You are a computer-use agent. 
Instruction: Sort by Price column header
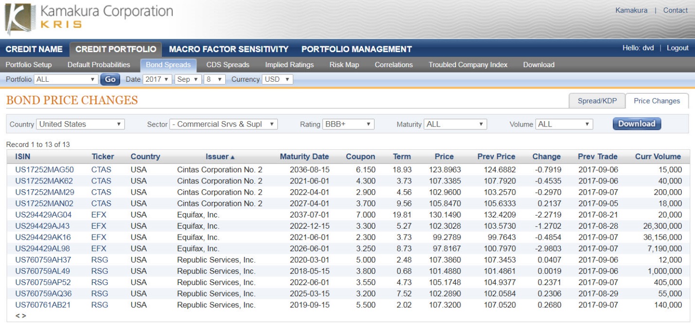coord(444,157)
